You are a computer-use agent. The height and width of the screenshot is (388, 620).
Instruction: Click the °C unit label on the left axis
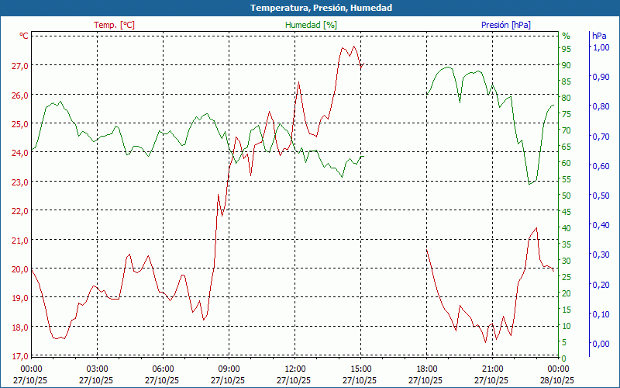coord(24,36)
